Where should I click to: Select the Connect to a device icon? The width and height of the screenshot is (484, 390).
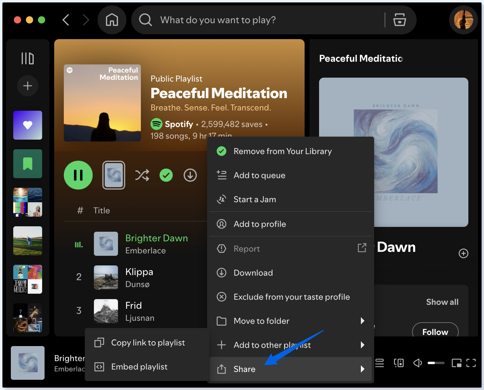pos(399,363)
